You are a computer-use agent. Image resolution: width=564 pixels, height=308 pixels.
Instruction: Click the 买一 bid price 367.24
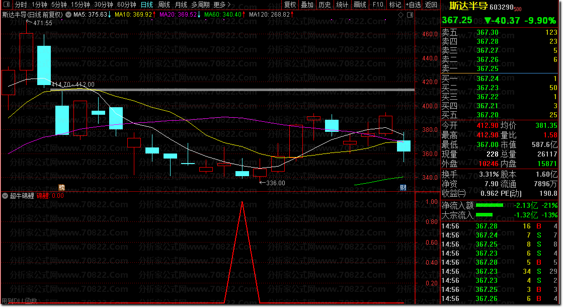tap(488, 79)
